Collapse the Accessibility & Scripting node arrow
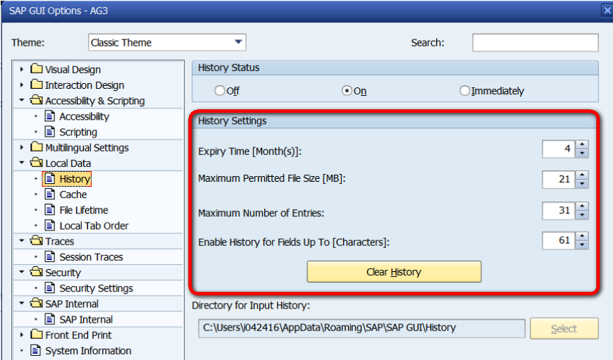613x360 pixels. pyautogui.click(x=22, y=101)
